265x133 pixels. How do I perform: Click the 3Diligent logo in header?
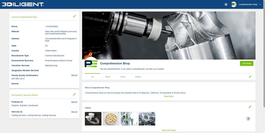(23, 4)
